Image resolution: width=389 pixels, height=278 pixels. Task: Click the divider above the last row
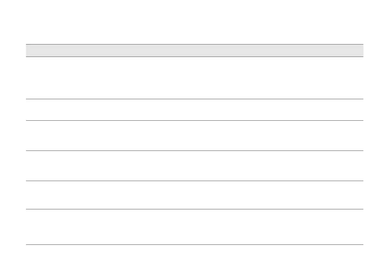[194, 209]
